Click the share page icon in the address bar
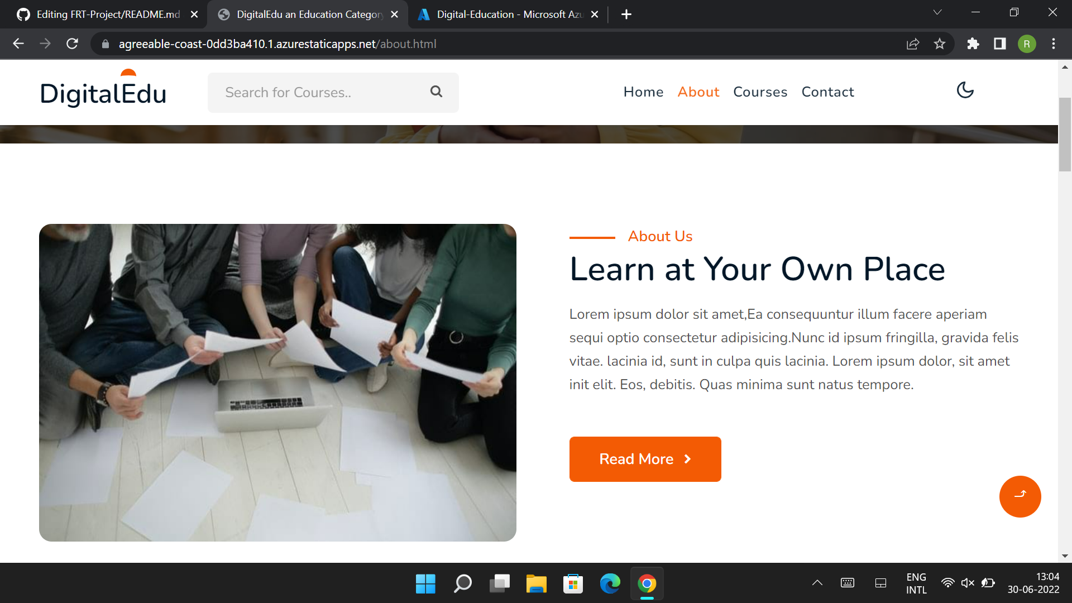This screenshot has height=603, width=1072. coord(912,44)
